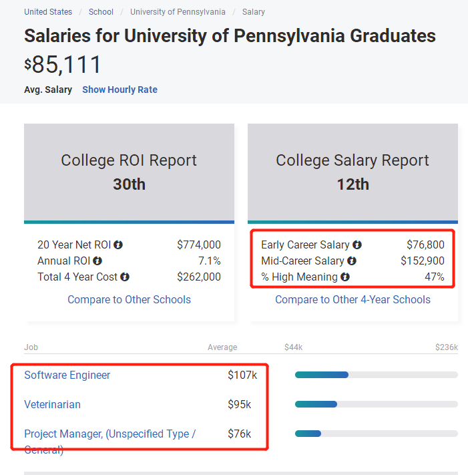Click Project Manager salary range bar
This screenshot has height=475, width=468.
pyautogui.click(x=376, y=434)
